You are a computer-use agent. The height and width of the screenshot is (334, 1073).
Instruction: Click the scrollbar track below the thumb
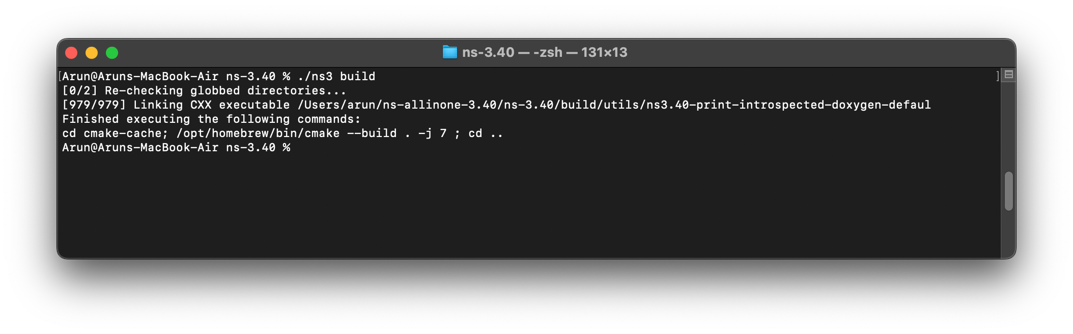[x=1008, y=233]
